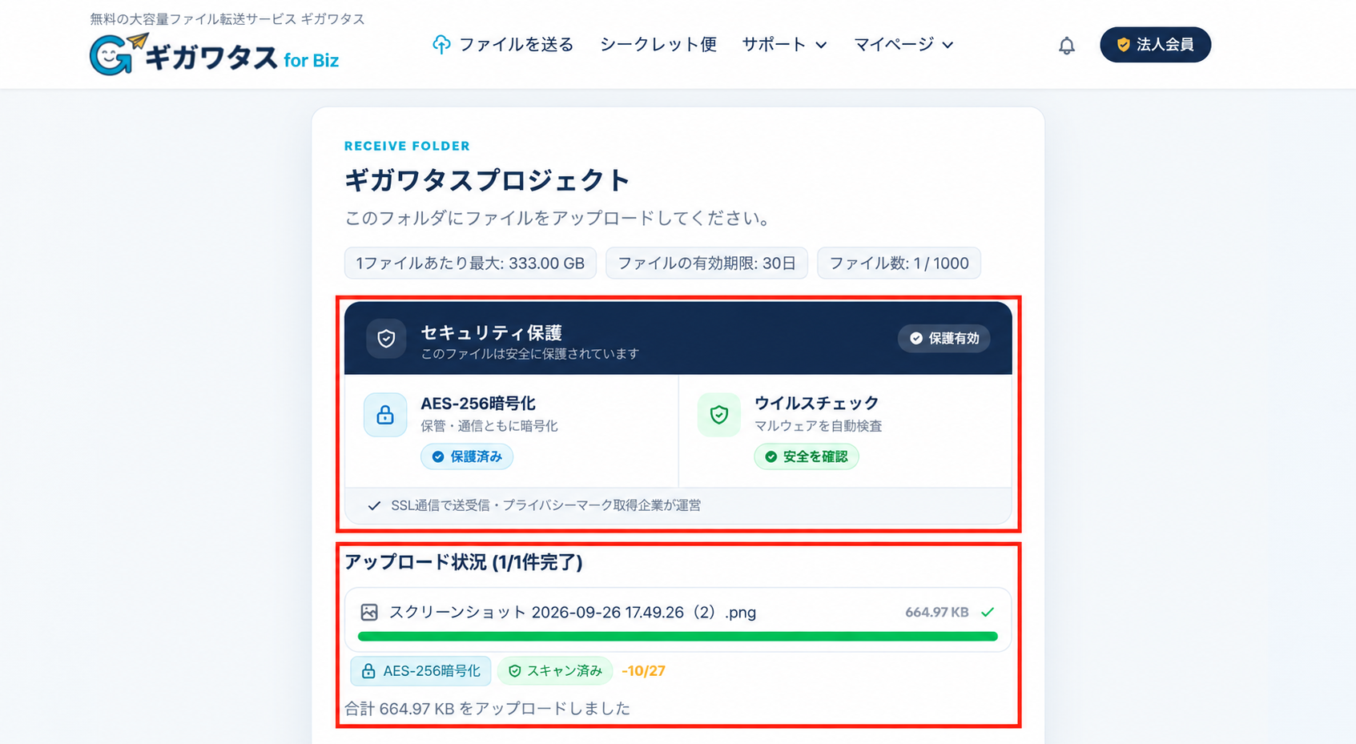Open the notification bell
This screenshot has width=1356, height=744.
coord(1066,46)
